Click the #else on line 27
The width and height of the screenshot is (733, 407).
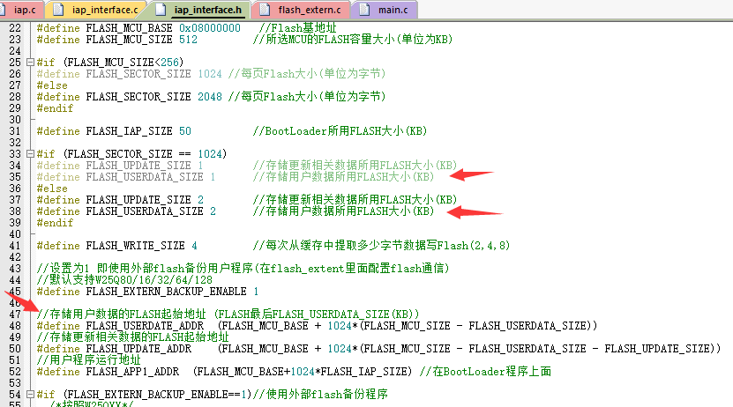(52, 85)
